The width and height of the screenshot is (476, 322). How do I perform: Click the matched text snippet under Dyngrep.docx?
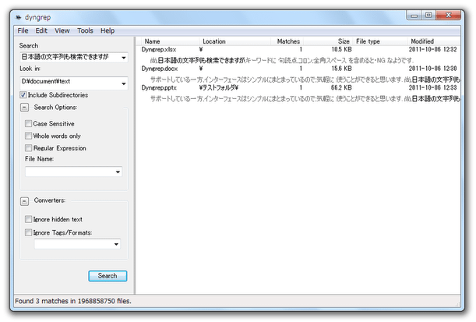[305, 80]
